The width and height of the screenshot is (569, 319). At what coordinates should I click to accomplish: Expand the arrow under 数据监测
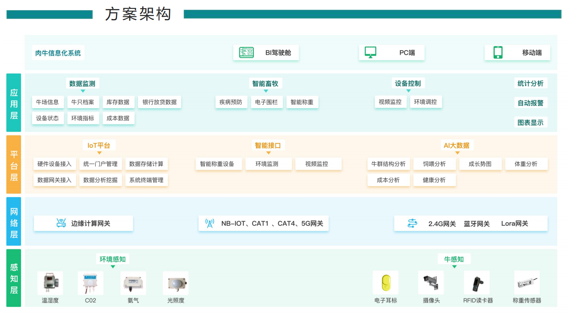click(x=83, y=91)
